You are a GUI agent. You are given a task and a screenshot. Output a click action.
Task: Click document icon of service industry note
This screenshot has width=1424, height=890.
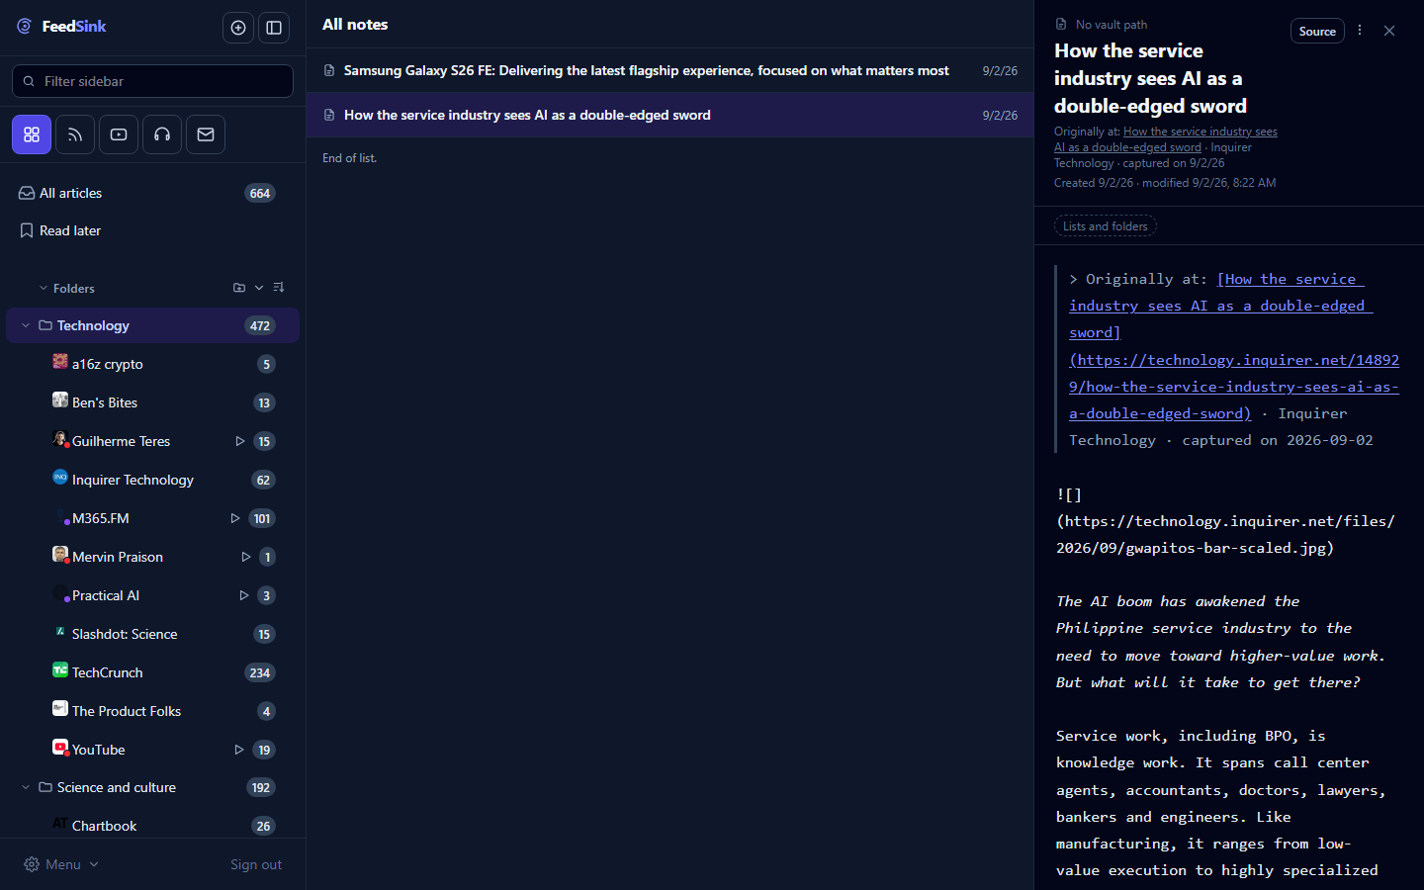[329, 115]
